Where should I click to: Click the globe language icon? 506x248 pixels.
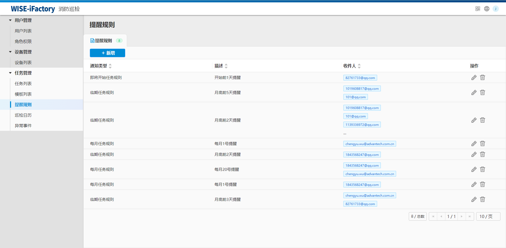click(x=486, y=9)
